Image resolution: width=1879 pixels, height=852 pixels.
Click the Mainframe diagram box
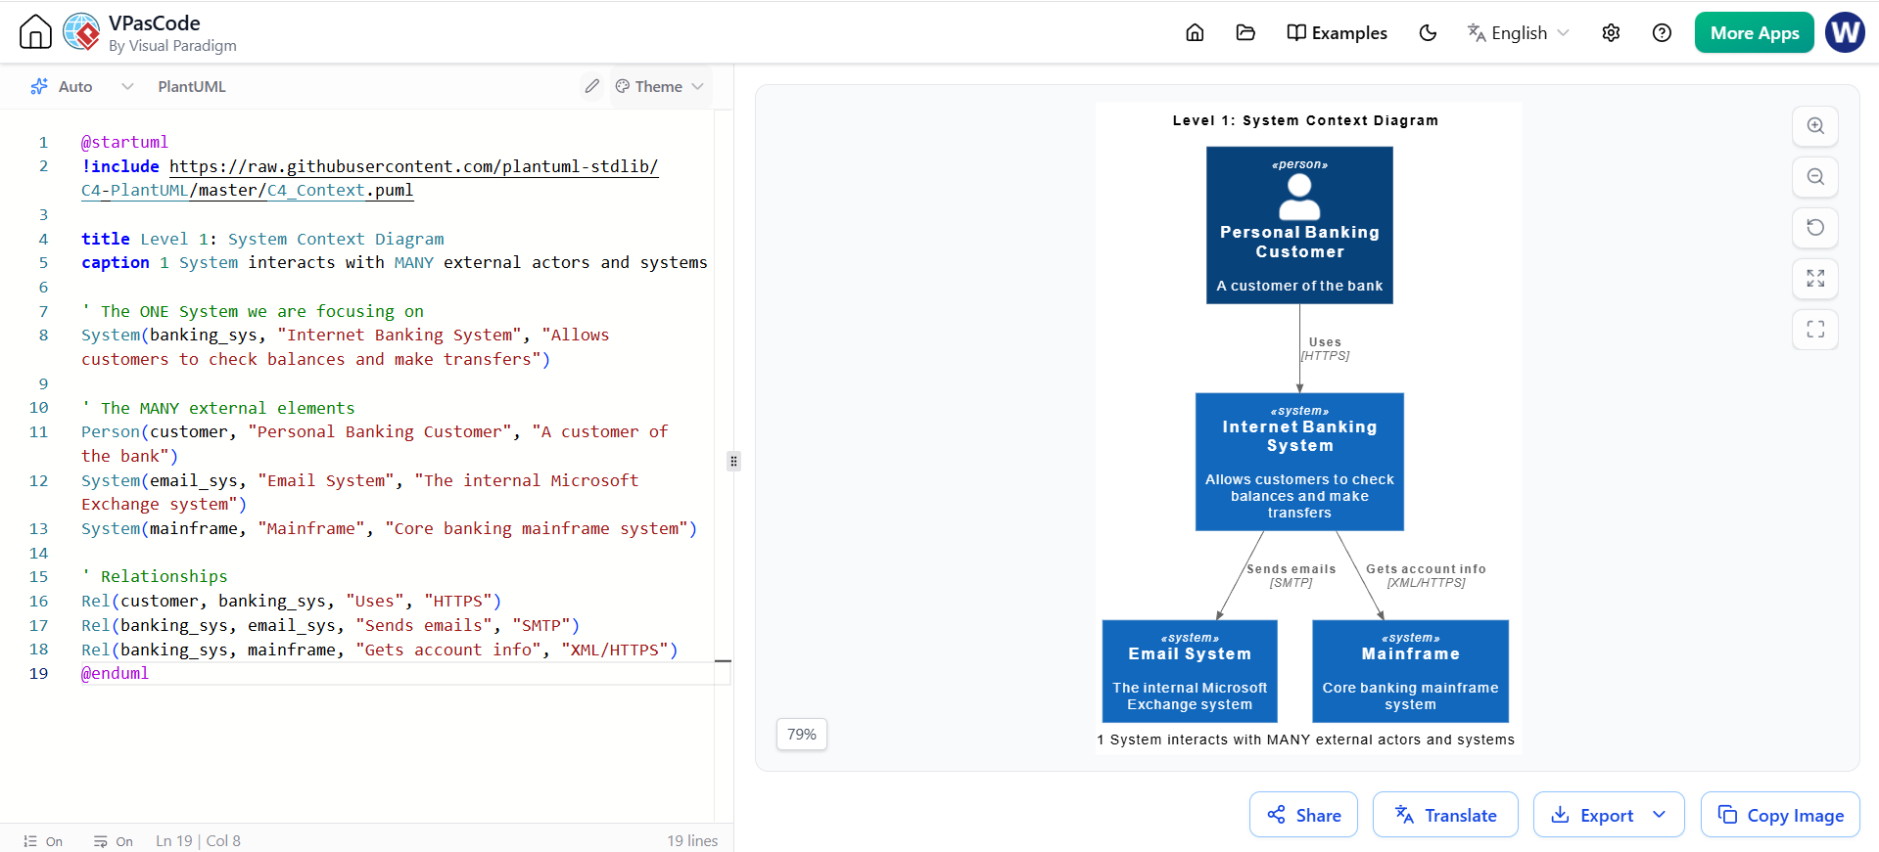click(1410, 671)
